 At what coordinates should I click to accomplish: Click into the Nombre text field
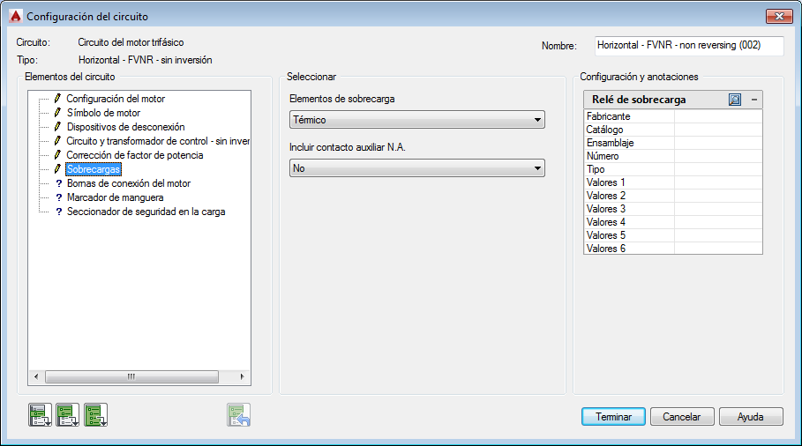tap(687, 45)
